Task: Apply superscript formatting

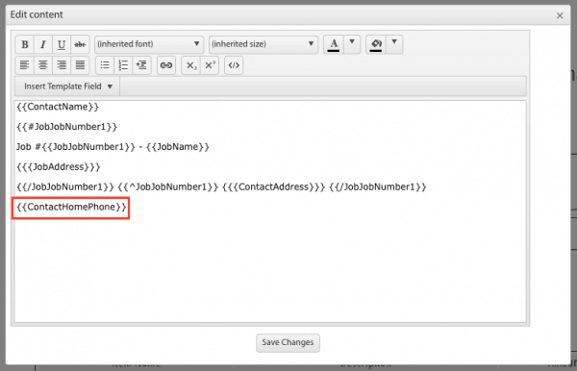Action: click(210, 65)
